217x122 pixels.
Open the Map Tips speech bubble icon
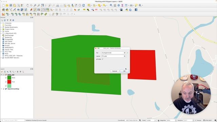[136, 5]
